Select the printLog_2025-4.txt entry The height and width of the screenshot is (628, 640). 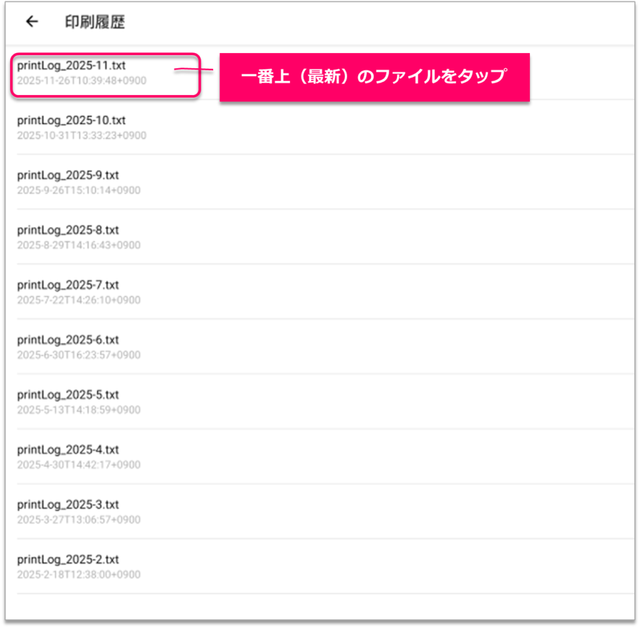click(69, 450)
